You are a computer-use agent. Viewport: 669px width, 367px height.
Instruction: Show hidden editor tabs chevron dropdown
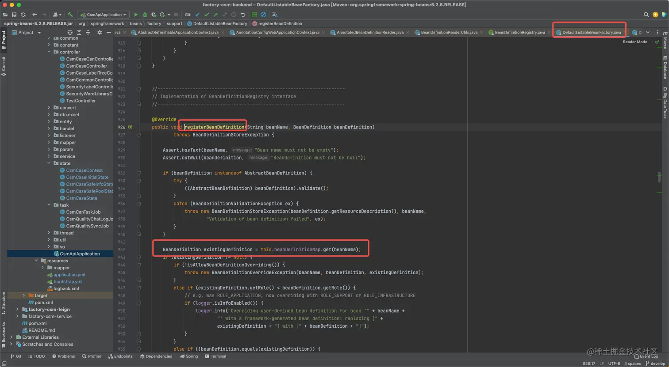coord(648,32)
